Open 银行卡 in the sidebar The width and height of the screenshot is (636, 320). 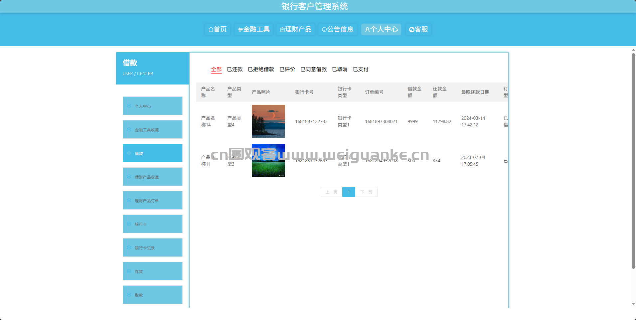[x=153, y=224]
